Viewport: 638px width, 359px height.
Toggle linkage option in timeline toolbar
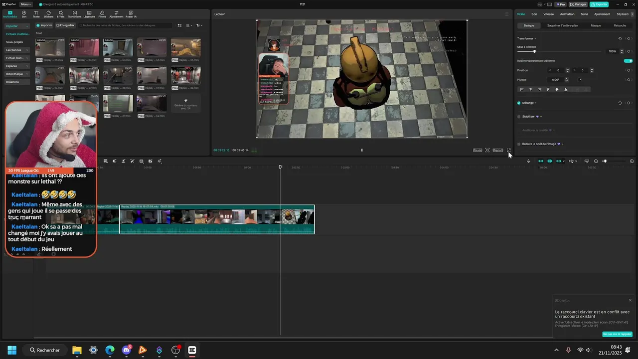[x=559, y=161]
